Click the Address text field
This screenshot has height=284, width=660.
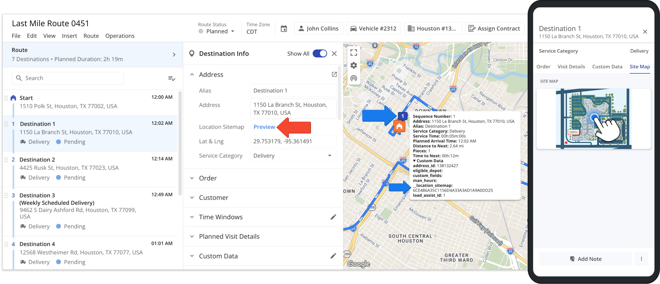[293, 109]
